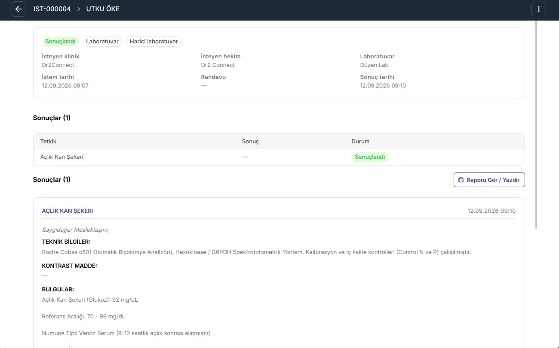Click the timestamp beside the AÇLIK KAN ŞEKERİ heading

pos(491,211)
